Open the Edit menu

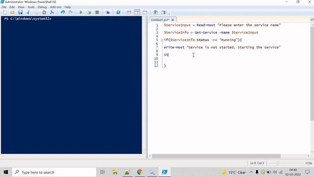(x=12, y=7)
